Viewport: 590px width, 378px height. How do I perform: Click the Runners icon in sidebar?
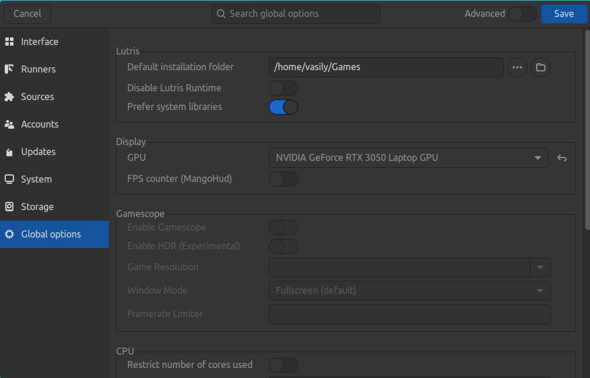click(x=9, y=69)
